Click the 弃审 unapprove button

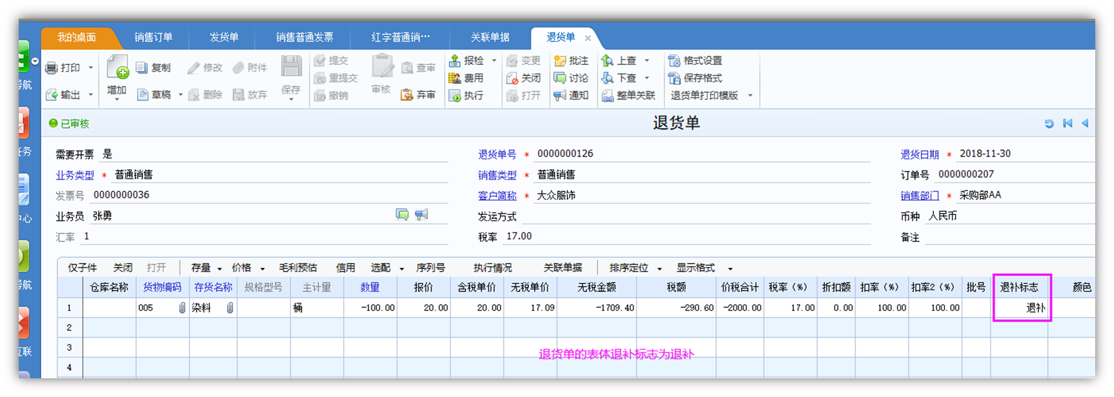[x=418, y=95]
